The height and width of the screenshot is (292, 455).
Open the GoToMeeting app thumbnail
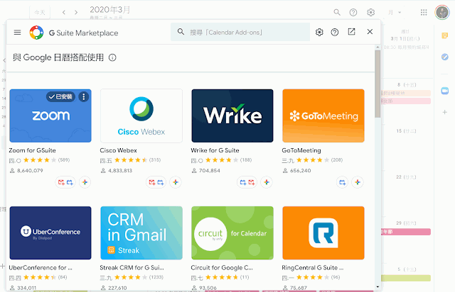coord(323,116)
